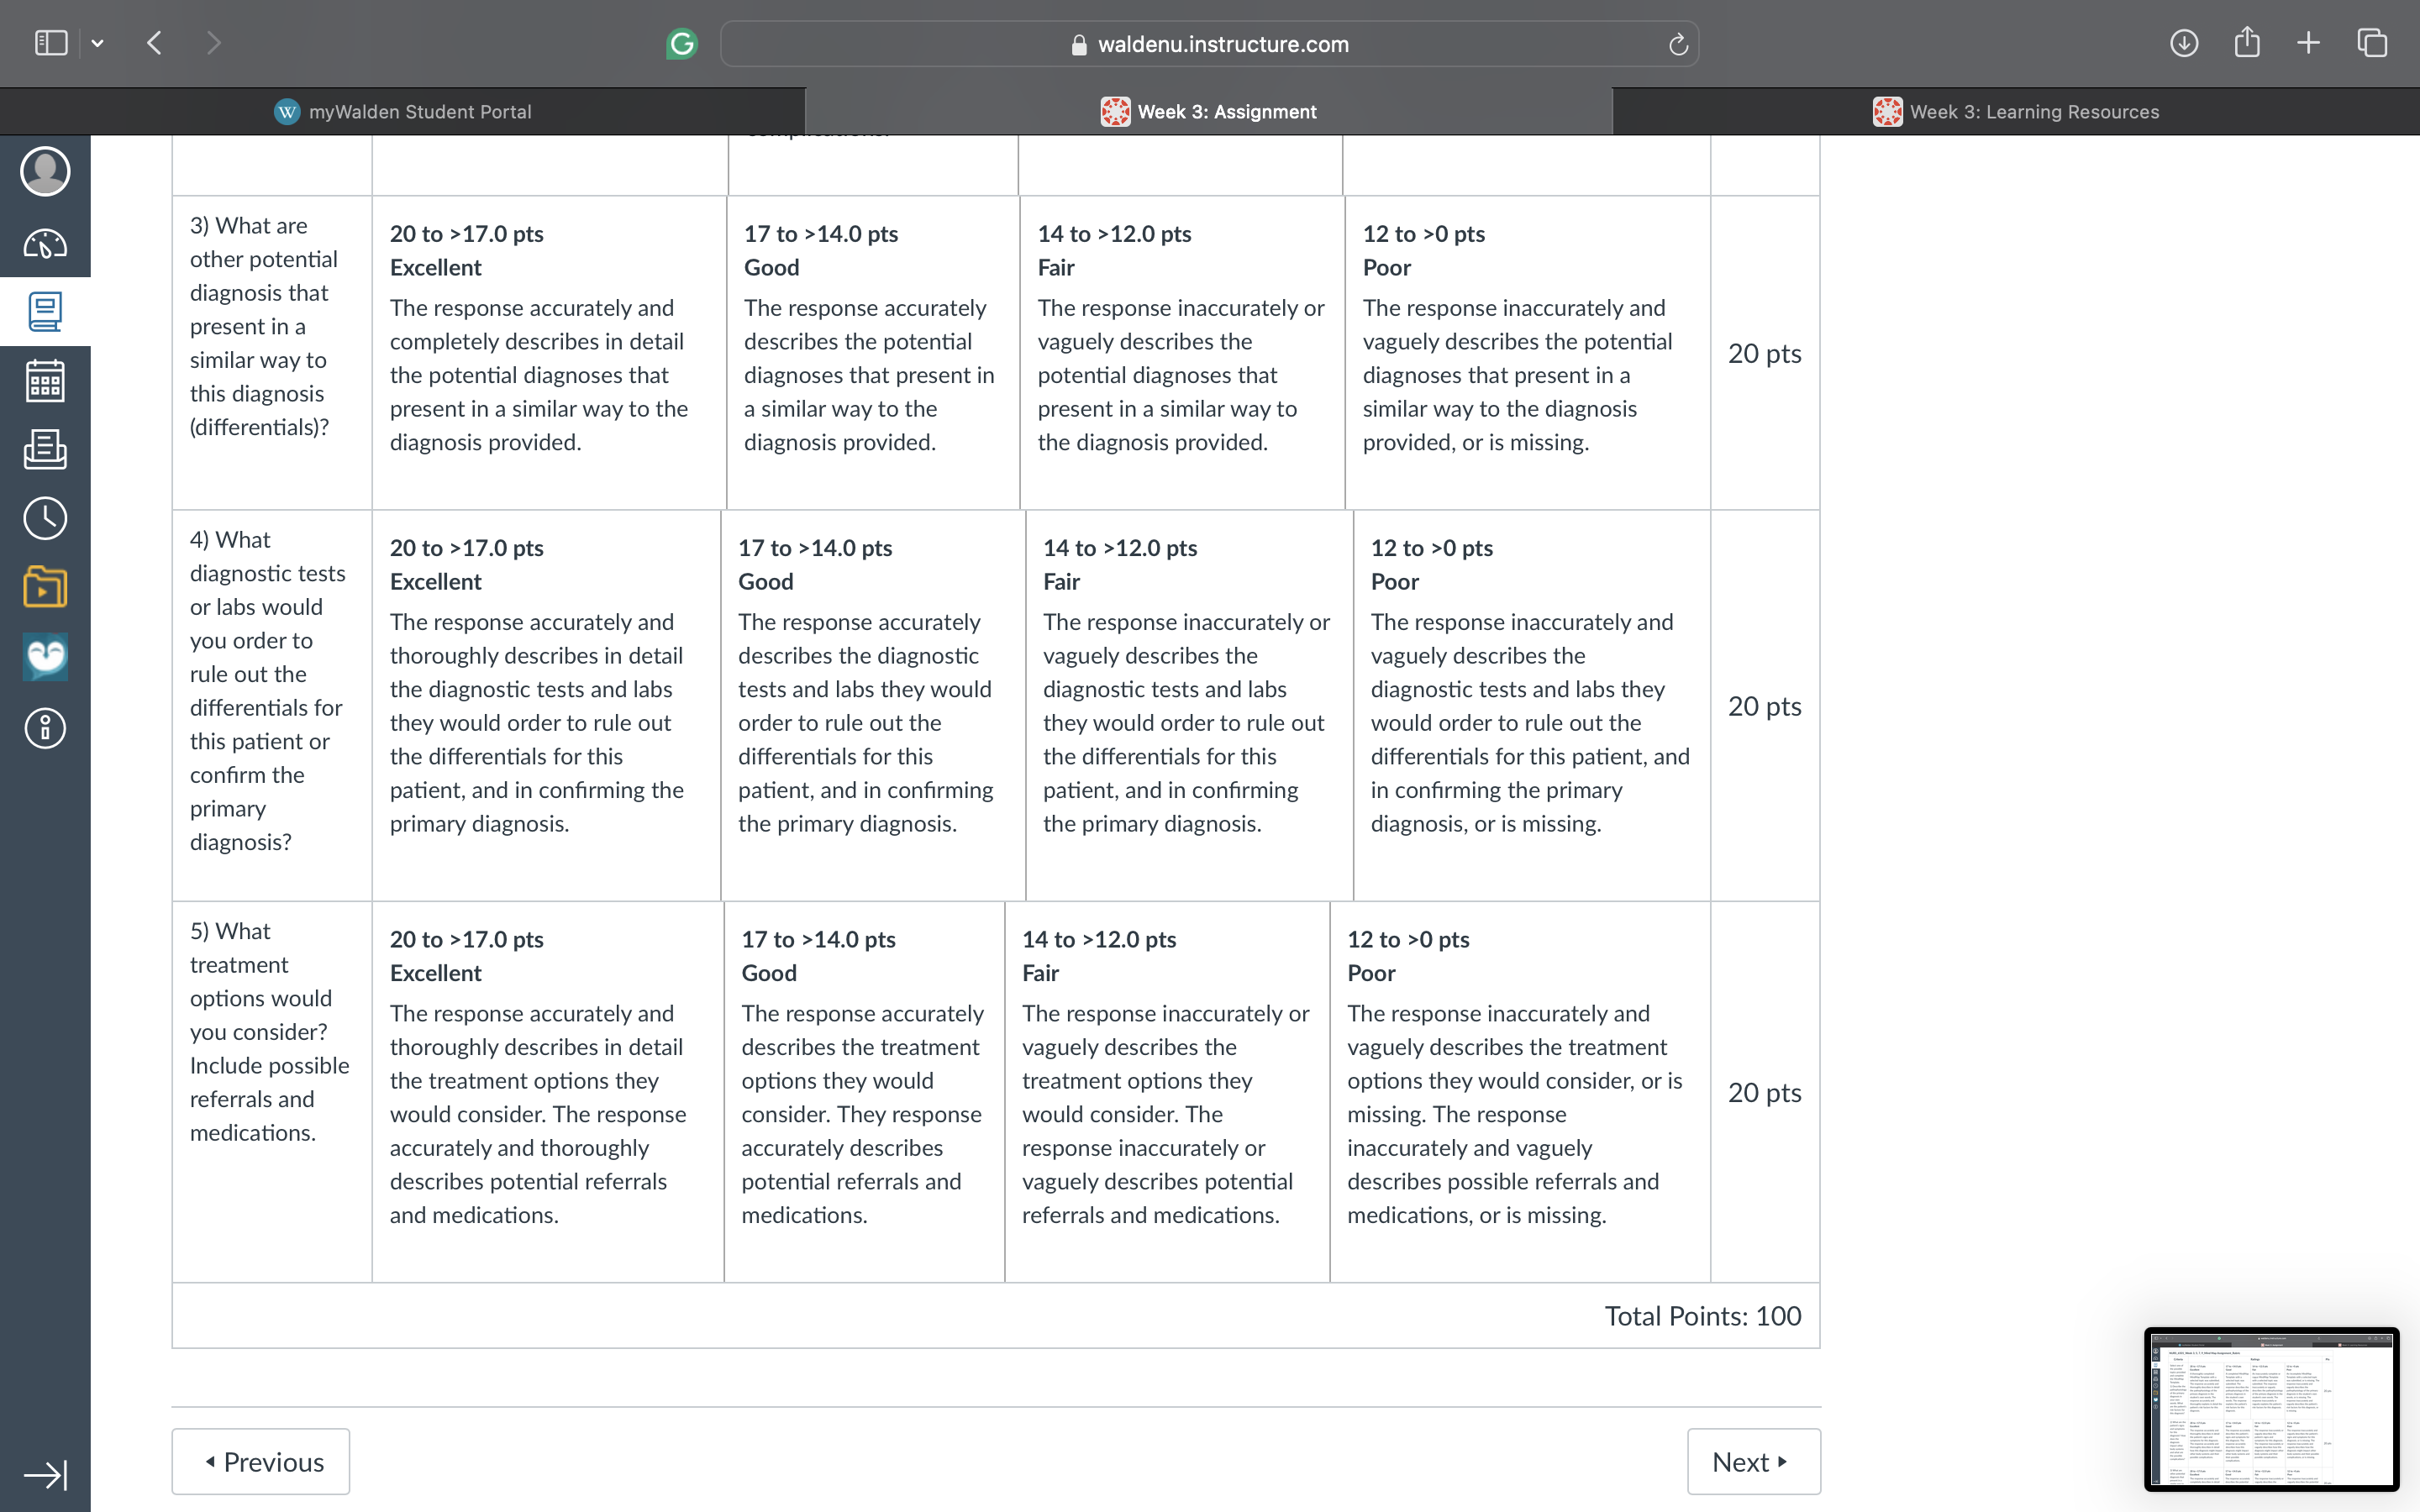Show Safari downloads
The height and width of the screenshot is (1512, 2420).
click(2184, 43)
